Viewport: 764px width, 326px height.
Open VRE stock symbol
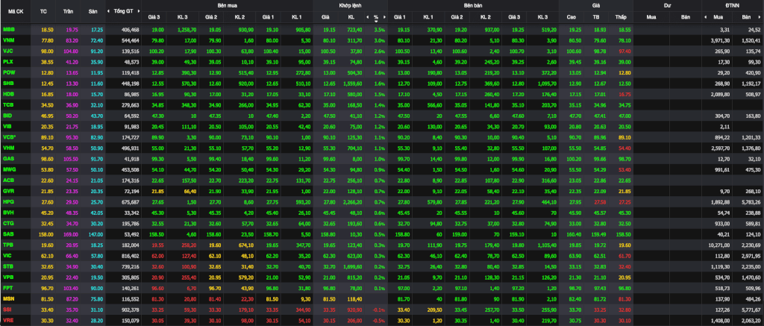[x=8, y=320]
